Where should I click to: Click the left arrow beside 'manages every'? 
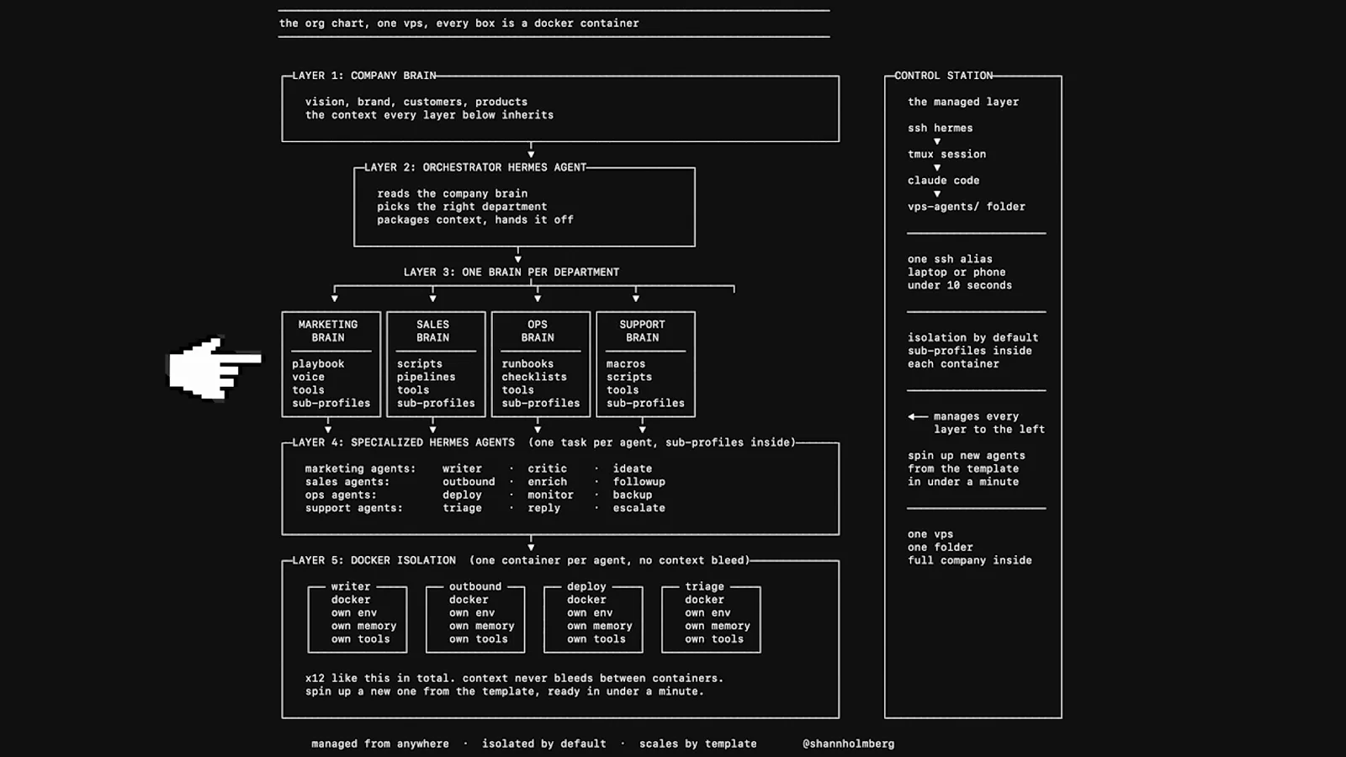click(x=917, y=416)
